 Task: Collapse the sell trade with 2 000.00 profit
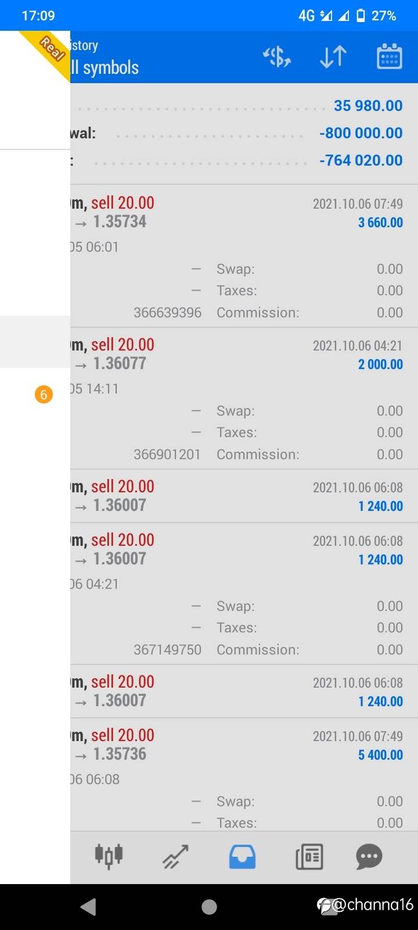(x=244, y=355)
